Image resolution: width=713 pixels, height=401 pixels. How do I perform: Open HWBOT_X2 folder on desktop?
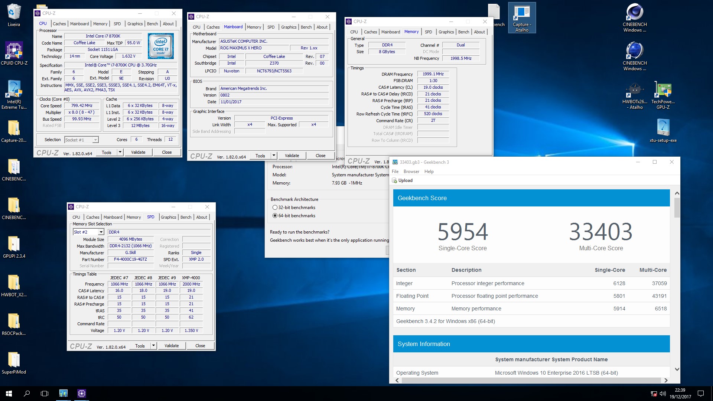14,285
